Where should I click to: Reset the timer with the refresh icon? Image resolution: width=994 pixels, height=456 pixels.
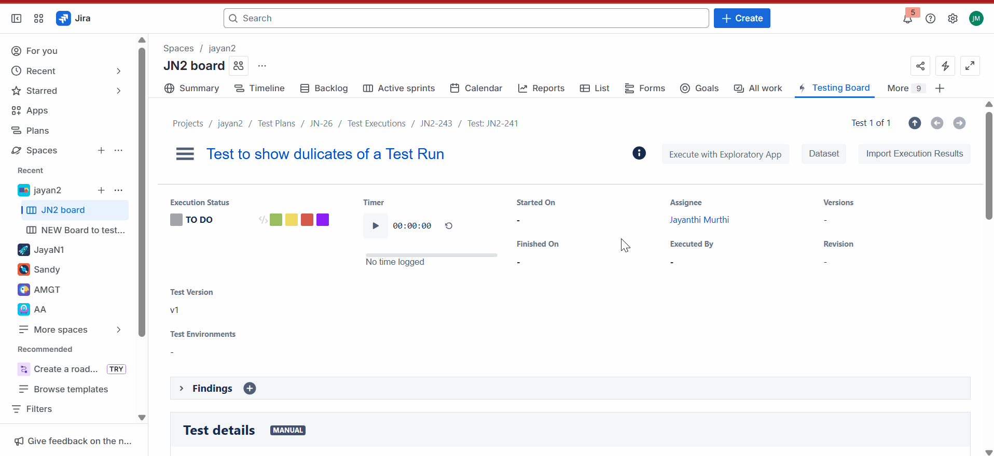(449, 226)
